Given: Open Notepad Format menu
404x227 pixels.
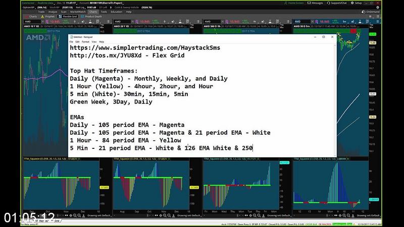Looking at the screenshot, I should (x=85, y=42).
